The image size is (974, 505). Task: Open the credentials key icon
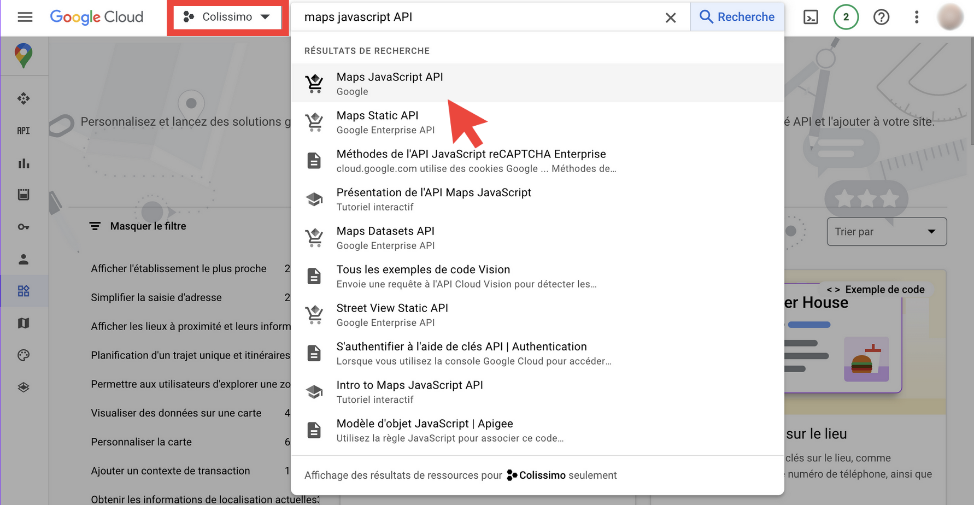tap(24, 227)
